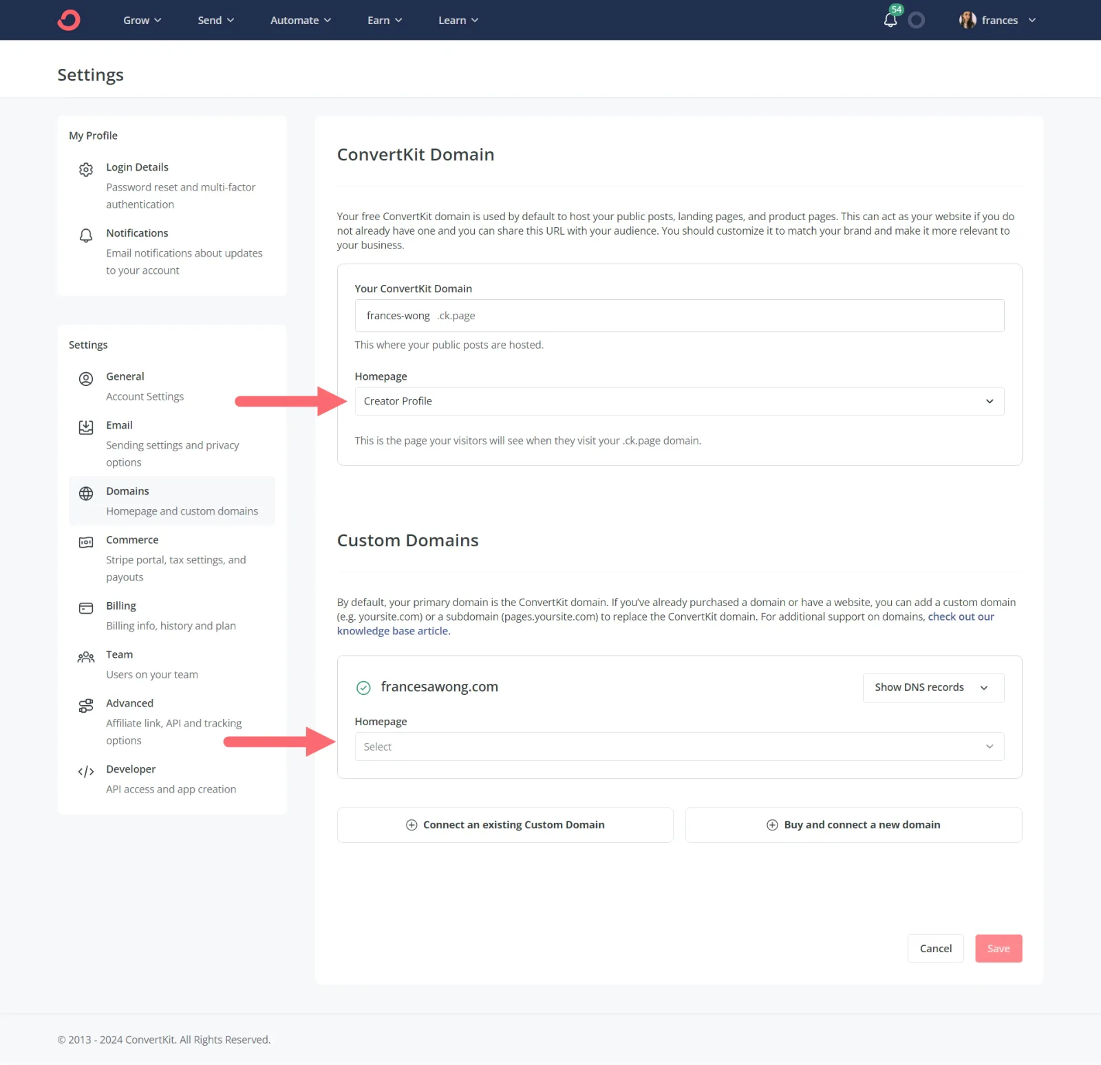Click the Commerce cash icon

click(x=86, y=542)
